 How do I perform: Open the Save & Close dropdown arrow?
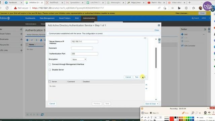point(158,104)
